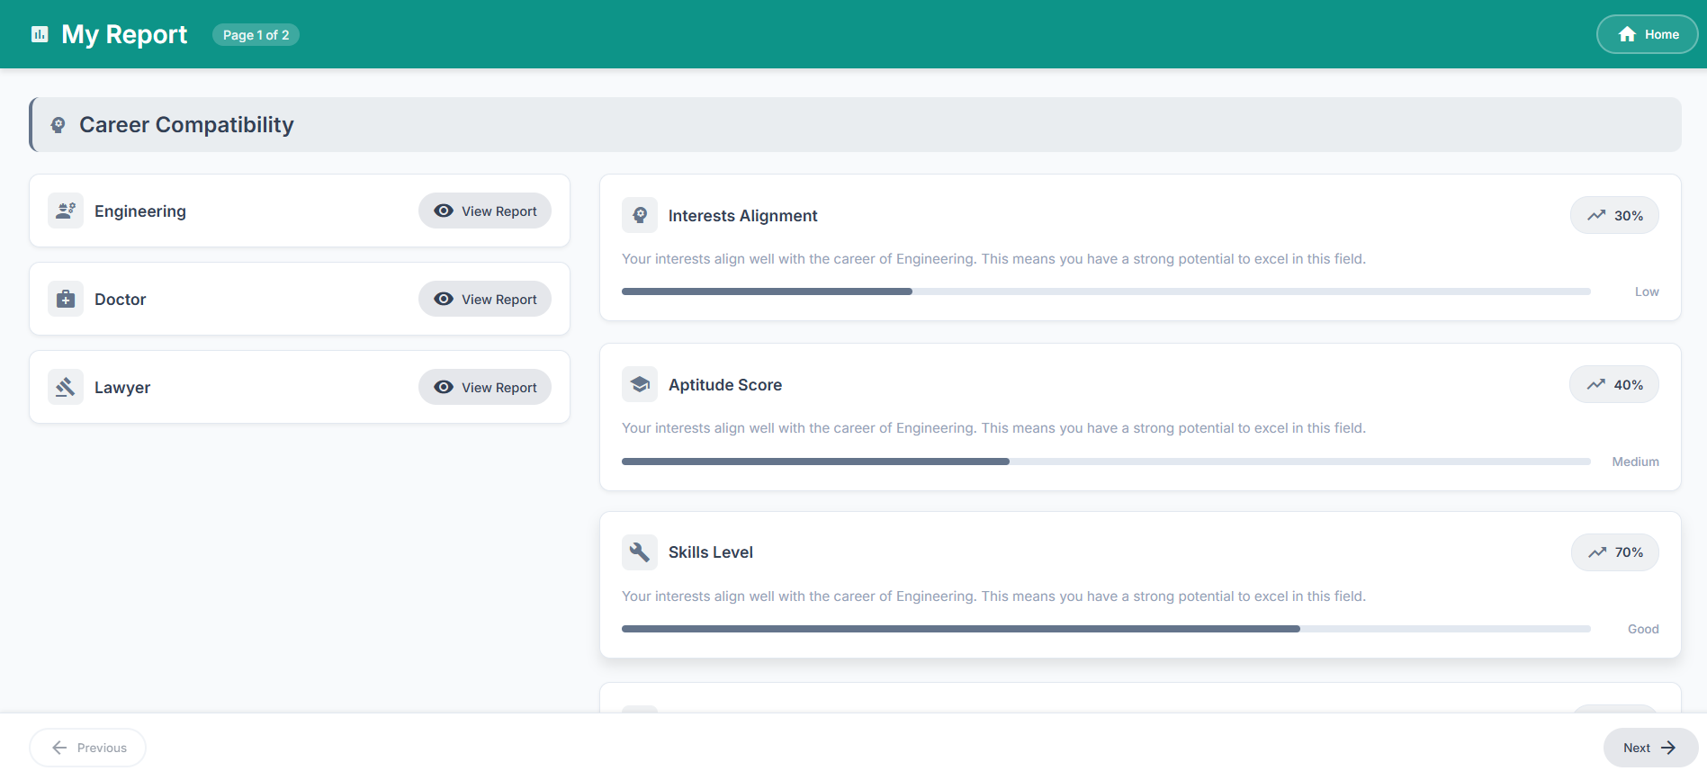Go to the Next page
1707x780 pixels.
click(x=1650, y=748)
